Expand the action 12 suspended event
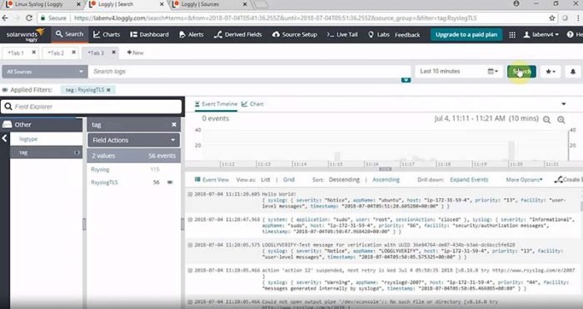 click(x=190, y=271)
